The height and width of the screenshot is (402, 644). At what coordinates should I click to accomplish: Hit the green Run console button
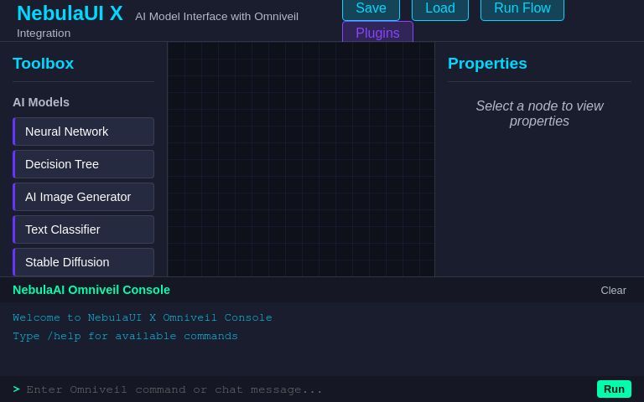point(614,389)
